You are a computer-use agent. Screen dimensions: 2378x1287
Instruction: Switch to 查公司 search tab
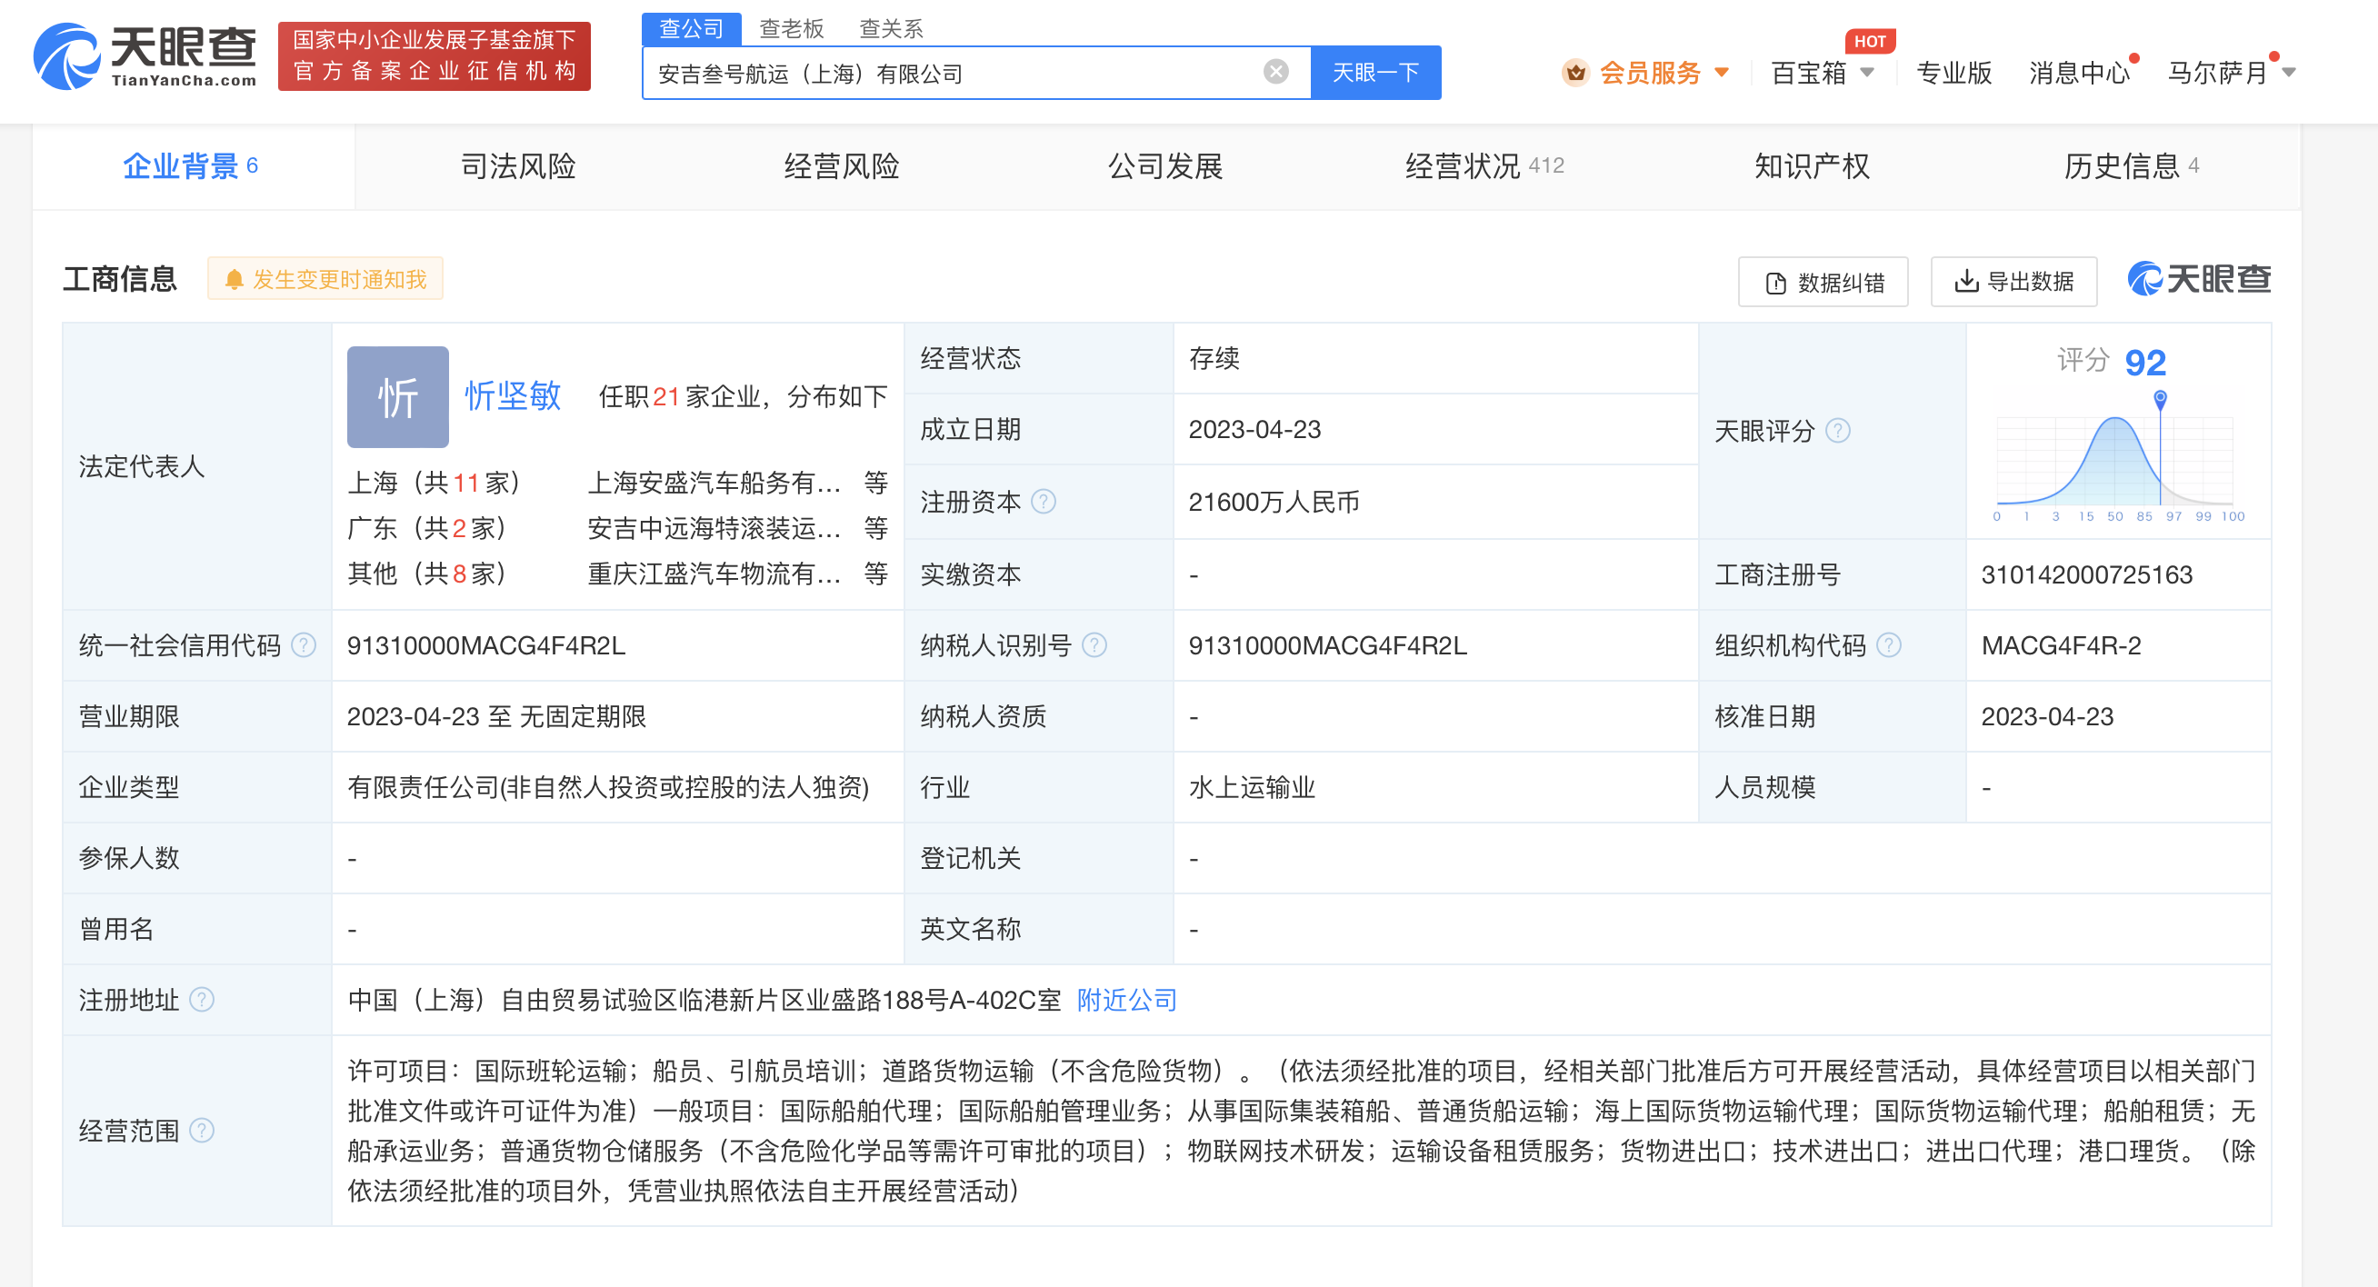pyautogui.click(x=692, y=28)
